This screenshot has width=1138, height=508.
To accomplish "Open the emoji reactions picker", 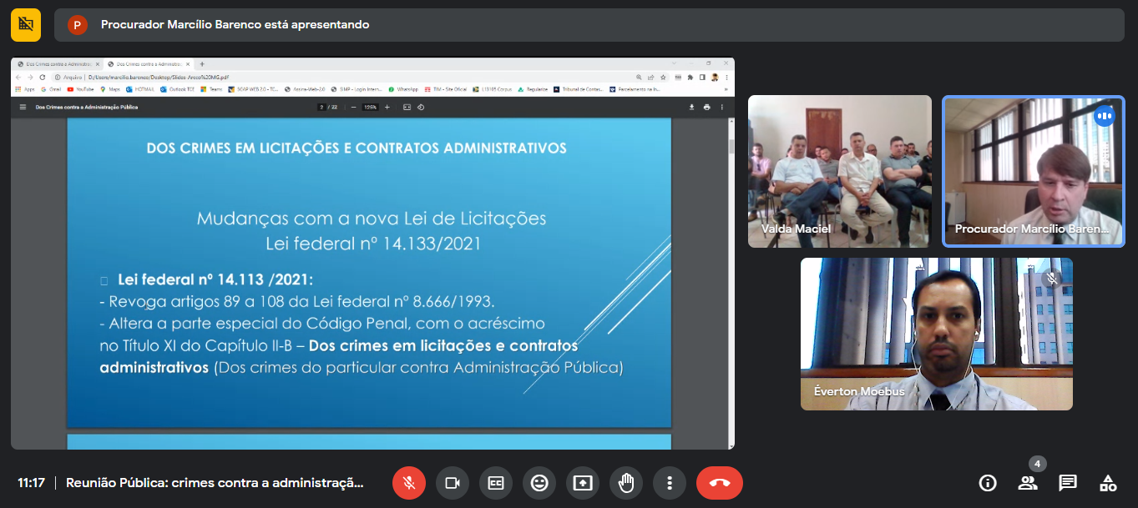I will pos(539,483).
